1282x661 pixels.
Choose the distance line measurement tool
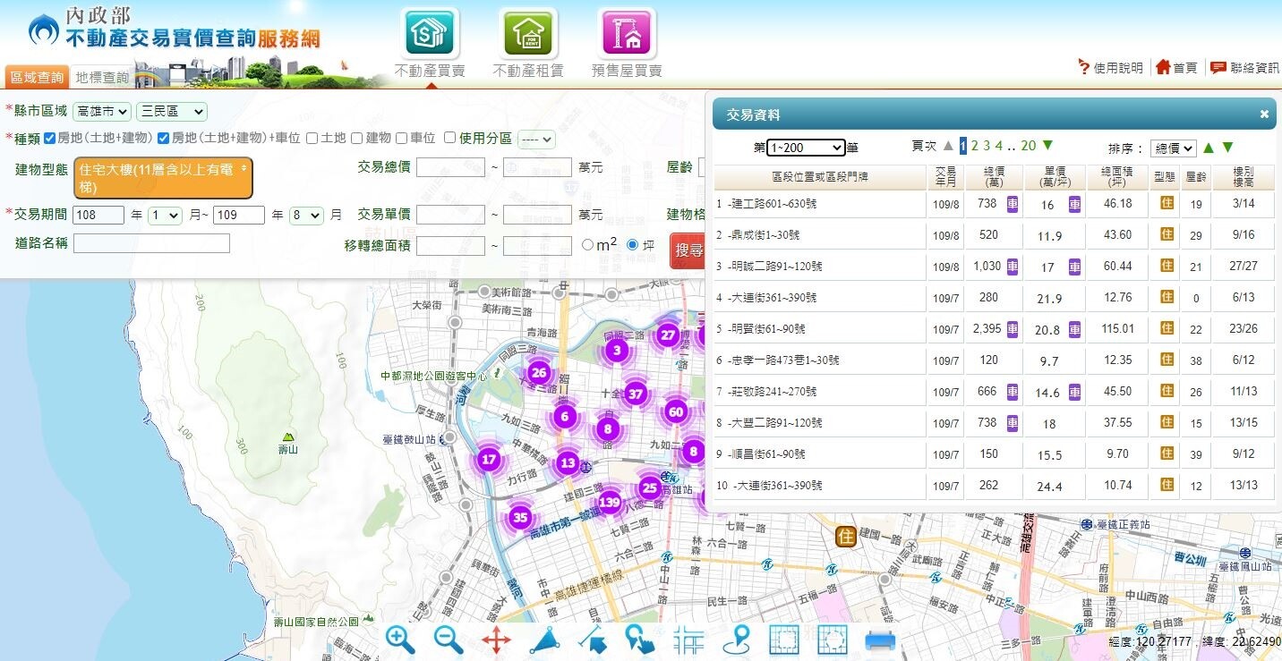[x=592, y=640]
